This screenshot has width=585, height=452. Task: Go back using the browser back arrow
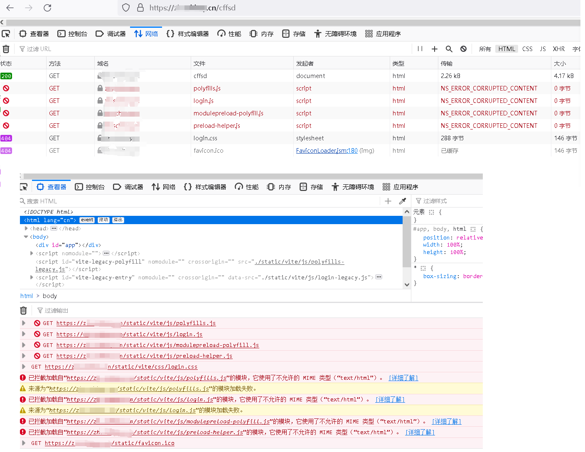(x=10, y=8)
